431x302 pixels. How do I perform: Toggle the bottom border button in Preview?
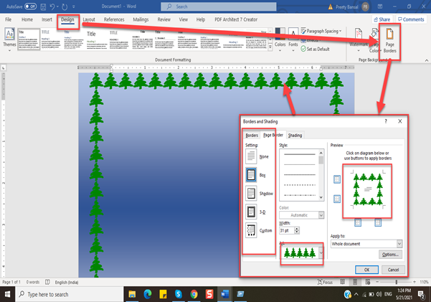click(x=337, y=199)
